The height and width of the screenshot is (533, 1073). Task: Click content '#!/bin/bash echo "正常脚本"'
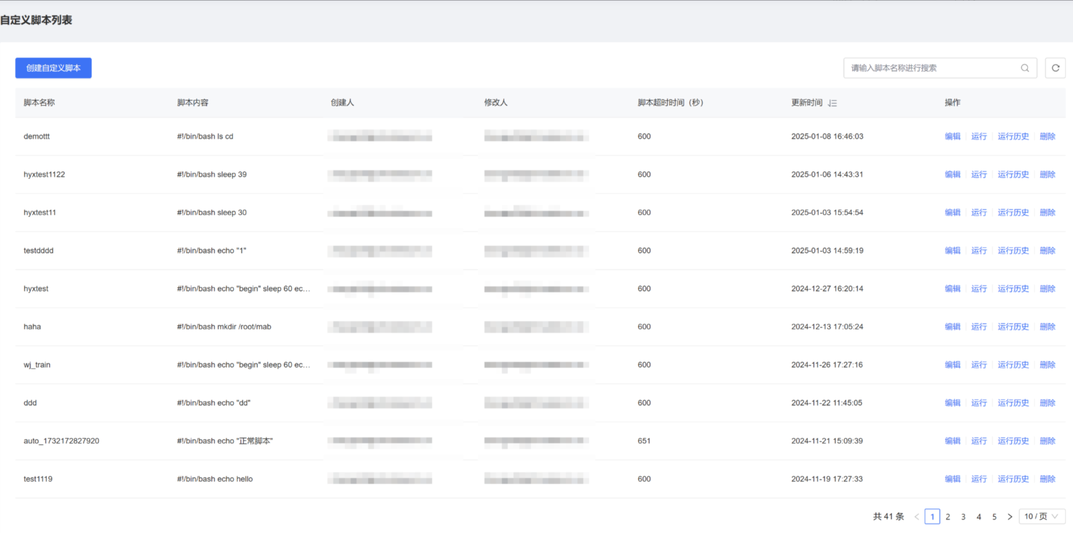point(224,440)
